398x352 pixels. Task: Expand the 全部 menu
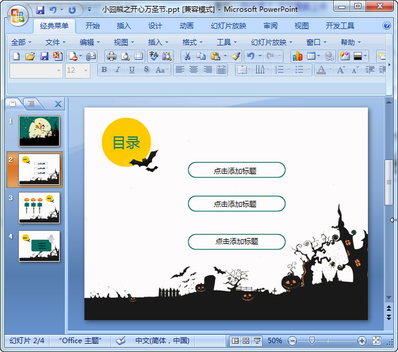[21, 42]
